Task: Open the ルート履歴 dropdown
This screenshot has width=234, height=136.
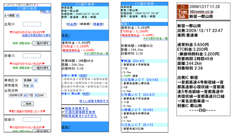Action: click(x=12, y=15)
